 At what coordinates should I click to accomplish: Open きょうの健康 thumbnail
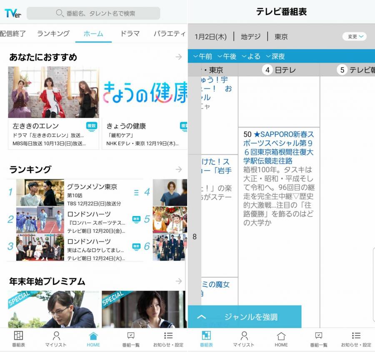145,92
